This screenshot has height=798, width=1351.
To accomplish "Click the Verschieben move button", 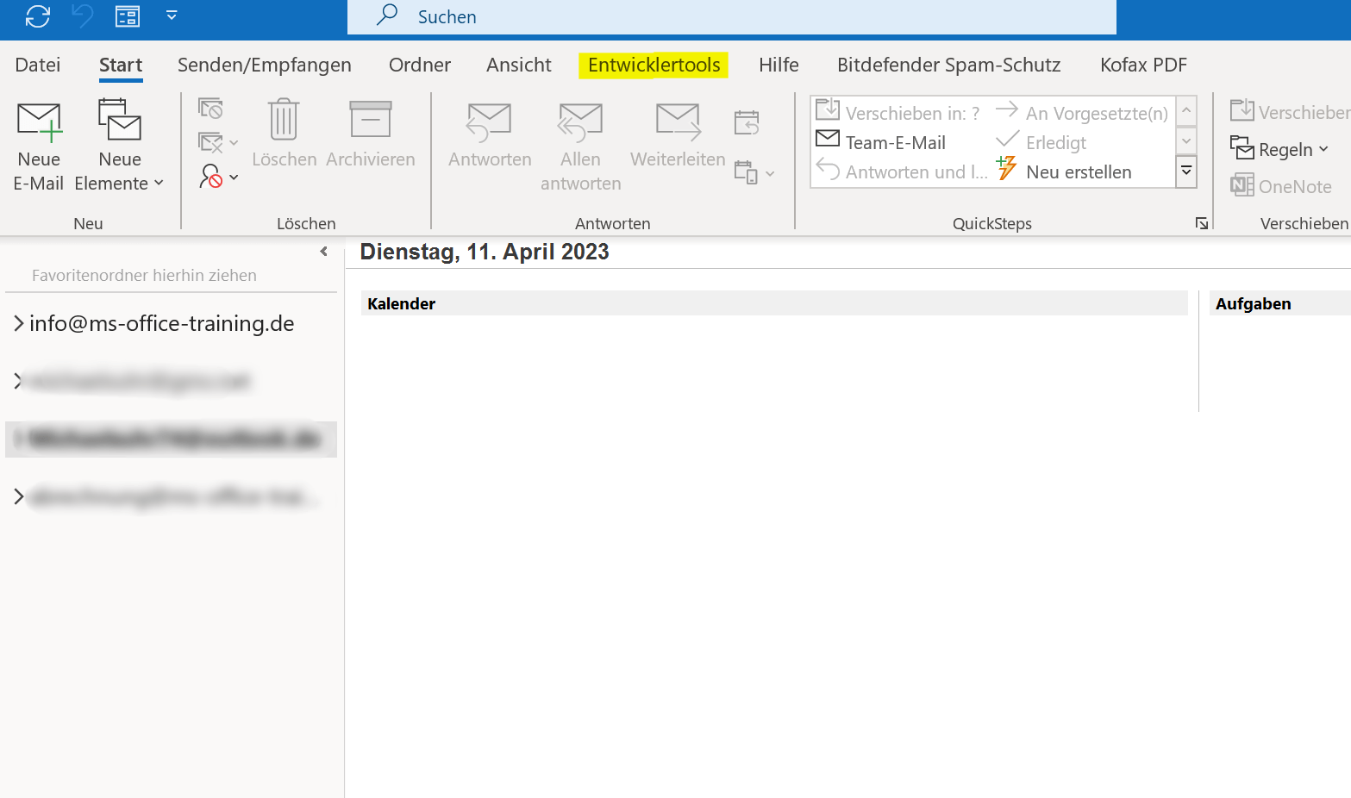I will 1290,112.
